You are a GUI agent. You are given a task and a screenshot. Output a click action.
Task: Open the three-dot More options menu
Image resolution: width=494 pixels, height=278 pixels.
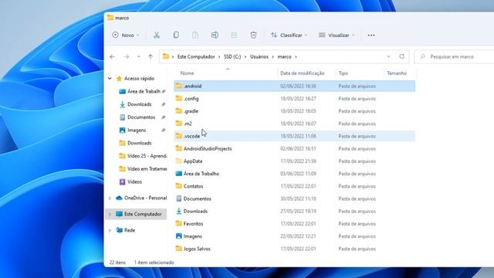[371, 36]
